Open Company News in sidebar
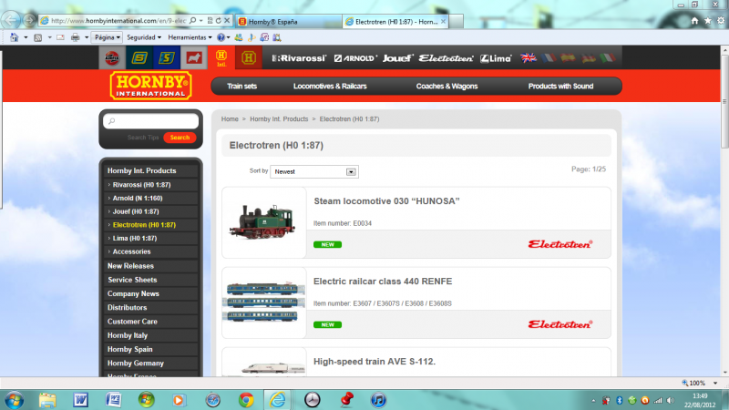The width and height of the screenshot is (729, 410). point(133,293)
